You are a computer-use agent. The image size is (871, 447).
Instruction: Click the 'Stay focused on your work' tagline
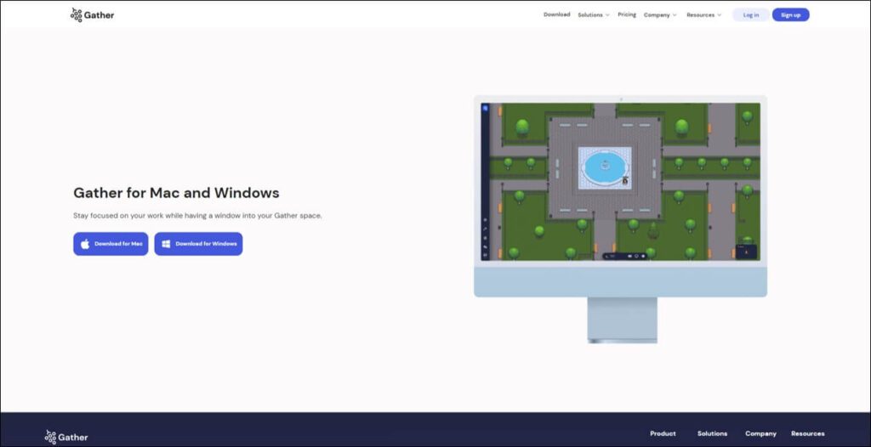tap(197, 216)
